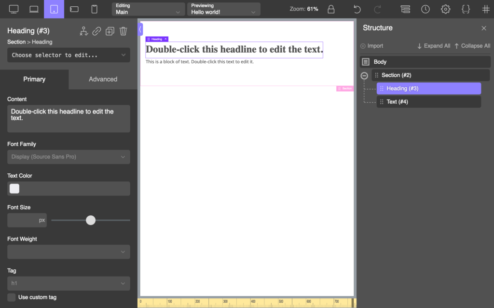Grab the drag handle of Heading (#3)
Screen dimensions: 494x308
(x=382, y=88)
